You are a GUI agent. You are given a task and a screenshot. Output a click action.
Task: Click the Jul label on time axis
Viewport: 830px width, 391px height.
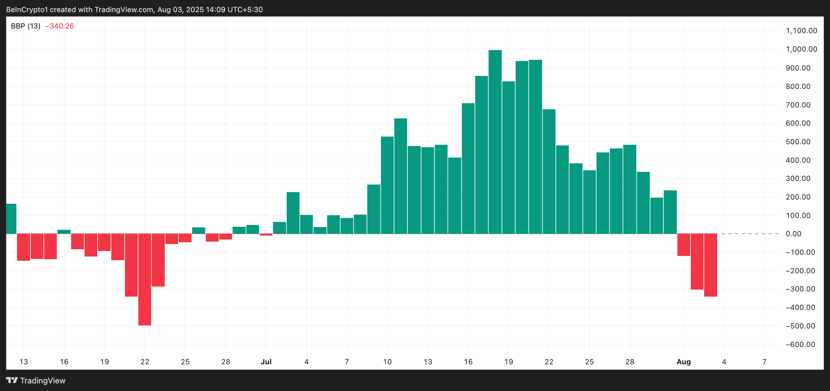point(266,362)
